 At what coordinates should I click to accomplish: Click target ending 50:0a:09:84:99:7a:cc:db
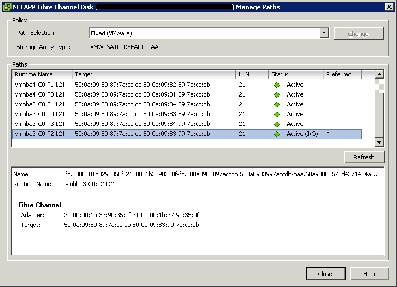coord(176,124)
